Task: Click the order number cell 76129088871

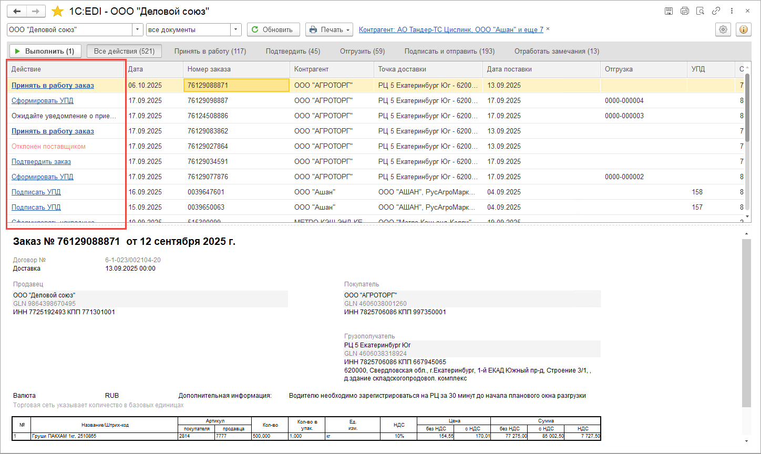Action: click(x=236, y=86)
